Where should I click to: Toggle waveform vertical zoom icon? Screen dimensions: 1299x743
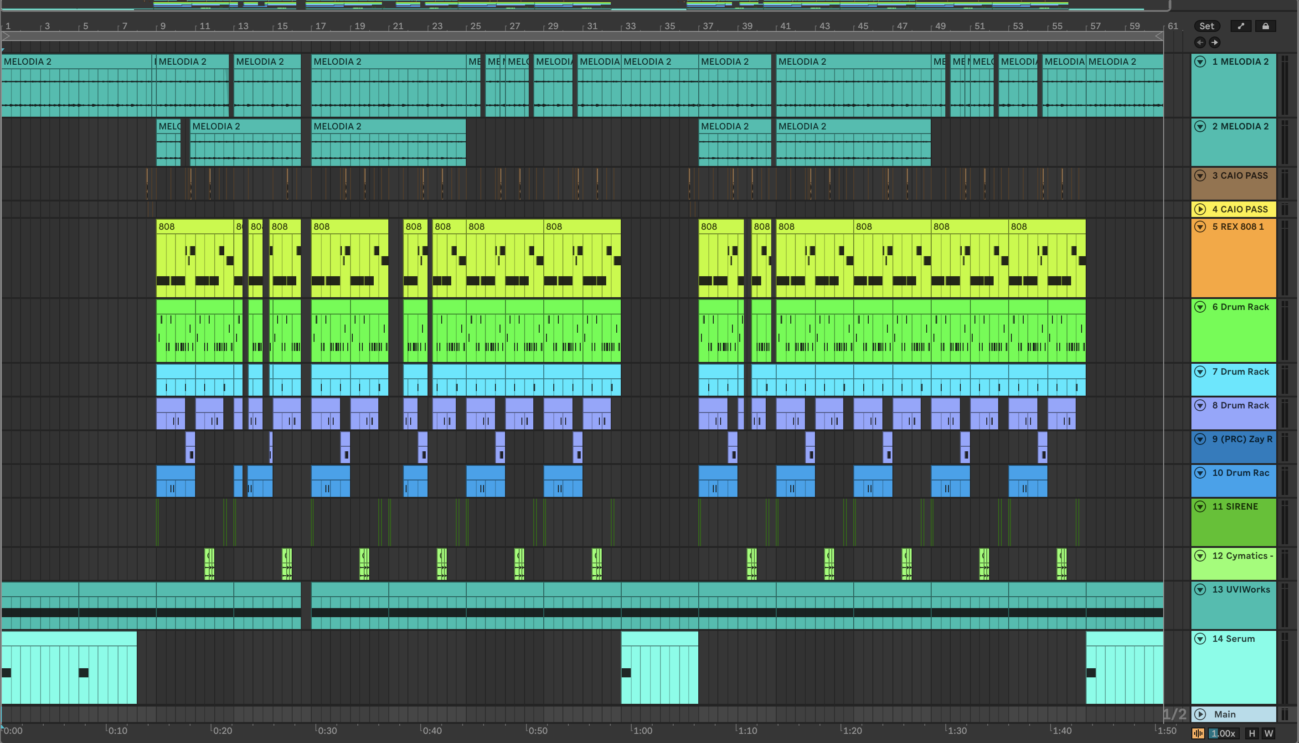[1198, 733]
